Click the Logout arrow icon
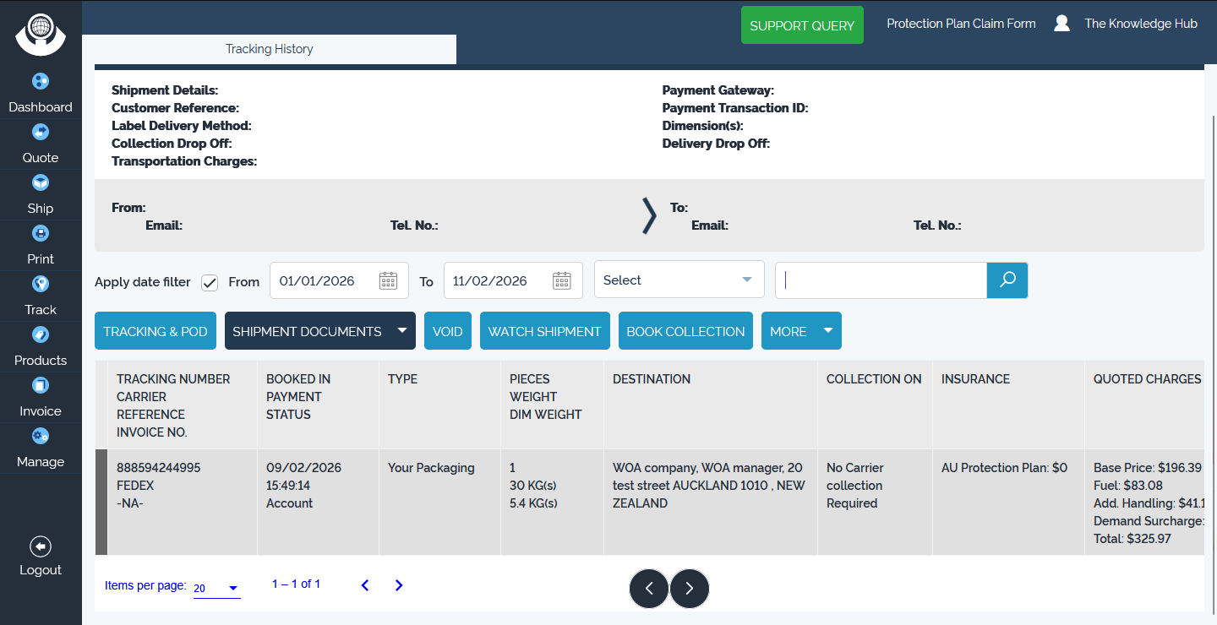Screen dimensions: 1217x625 41,546
